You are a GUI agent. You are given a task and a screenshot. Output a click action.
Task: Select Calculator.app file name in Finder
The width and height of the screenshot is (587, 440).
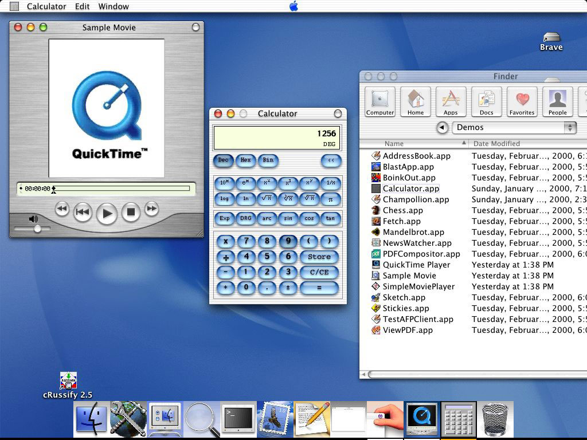click(410, 188)
